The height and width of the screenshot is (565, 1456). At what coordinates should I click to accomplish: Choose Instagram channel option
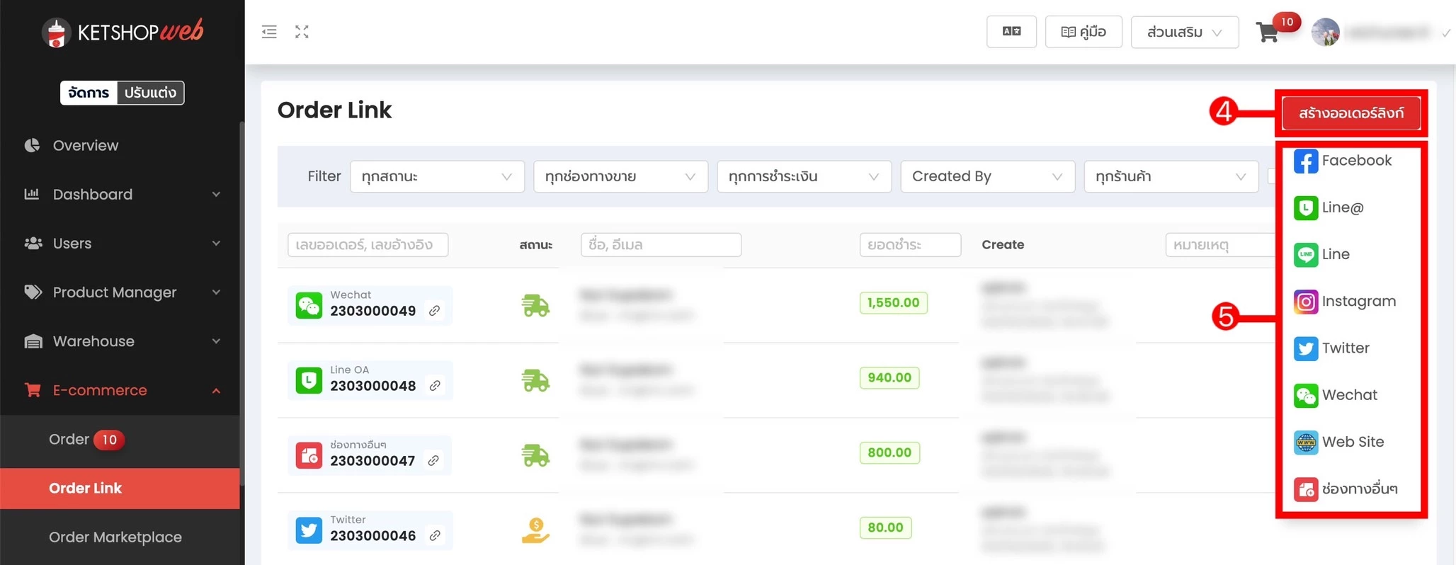[x=1345, y=302]
